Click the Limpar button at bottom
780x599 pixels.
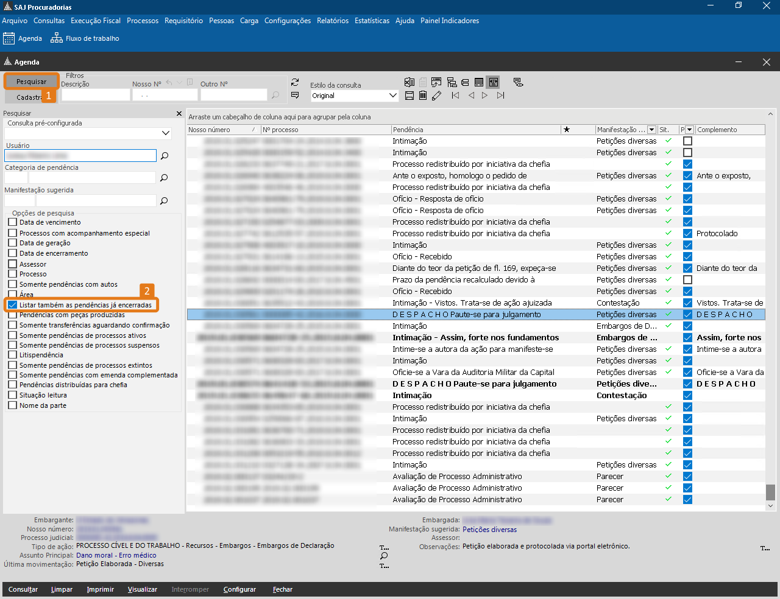coord(62,589)
